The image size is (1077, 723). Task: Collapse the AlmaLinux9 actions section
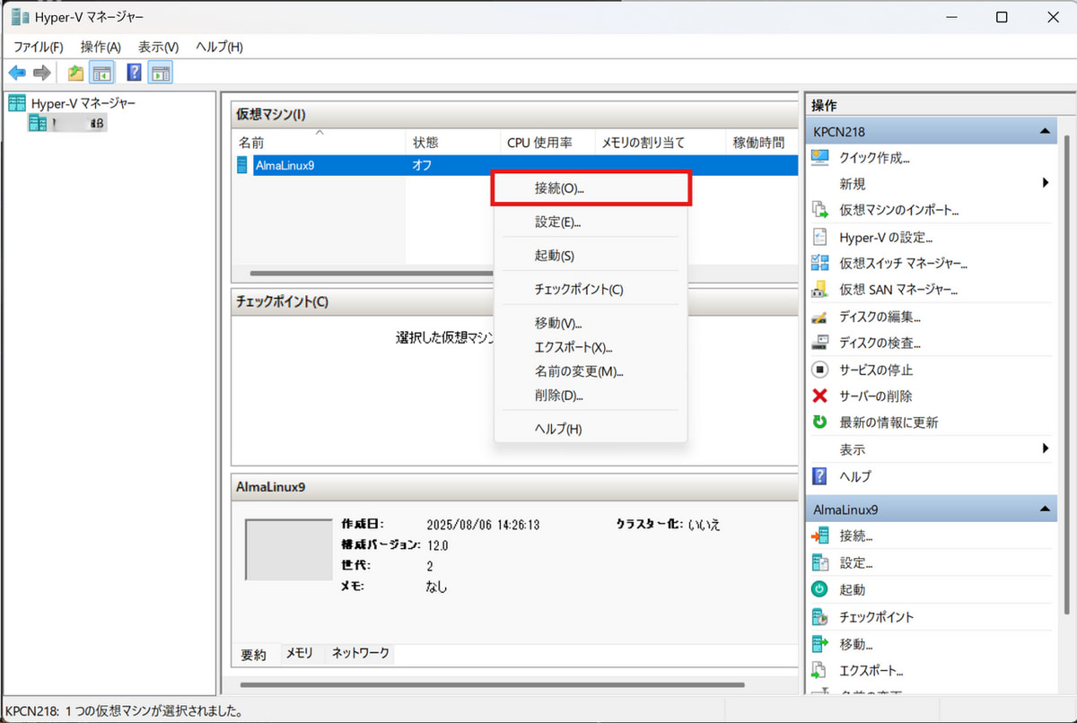point(1045,510)
